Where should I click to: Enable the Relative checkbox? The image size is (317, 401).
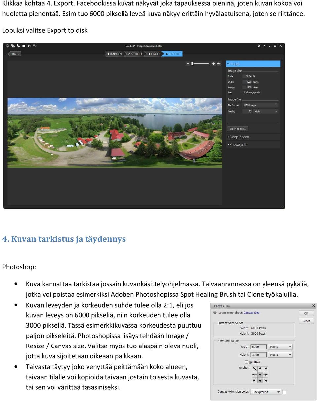(x=247, y=362)
